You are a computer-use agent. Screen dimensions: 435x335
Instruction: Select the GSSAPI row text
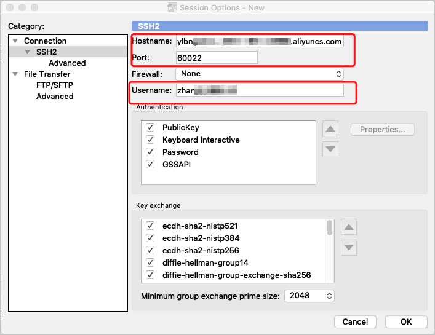pyautogui.click(x=177, y=164)
